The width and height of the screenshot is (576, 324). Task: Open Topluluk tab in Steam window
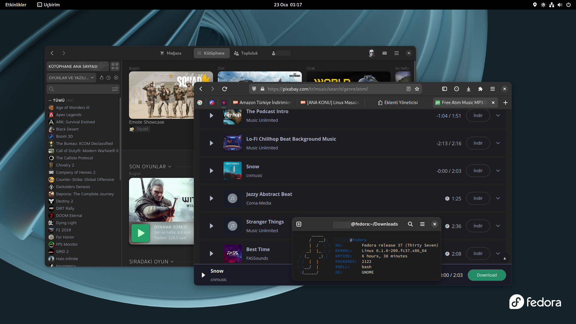246,53
